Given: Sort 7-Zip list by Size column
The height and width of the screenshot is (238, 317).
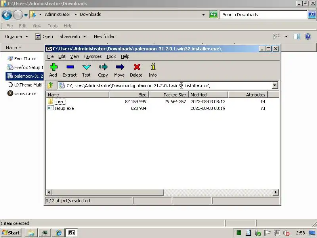Looking at the screenshot, I should click(x=129, y=95).
